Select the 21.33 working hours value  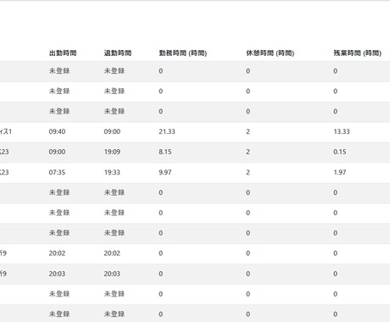pos(167,131)
